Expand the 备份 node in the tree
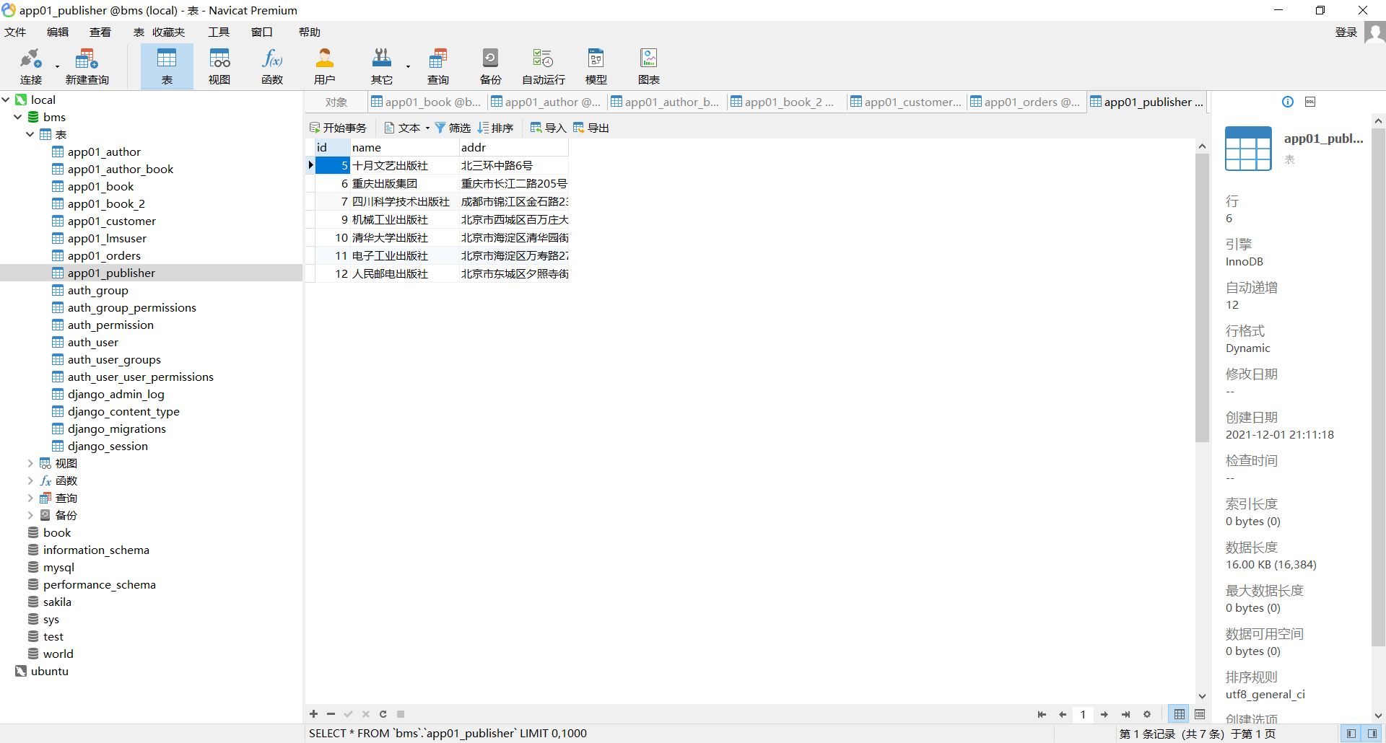Image resolution: width=1386 pixels, height=743 pixels. click(30, 515)
